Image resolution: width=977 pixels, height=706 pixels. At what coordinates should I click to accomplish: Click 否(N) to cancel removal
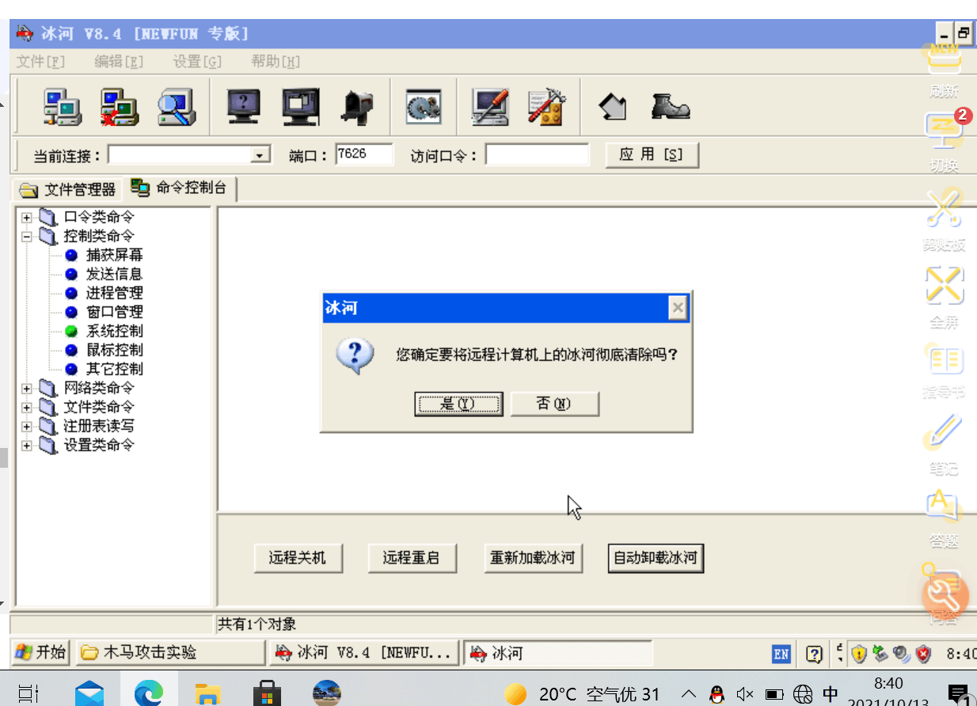point(554,404)
